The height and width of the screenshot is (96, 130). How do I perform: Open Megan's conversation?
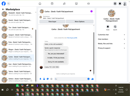tap(17, 50)
